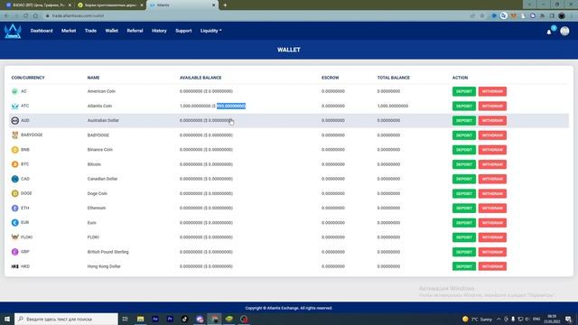Bookmark this page with star icon
Viewport: 578px width, 325px height.
click(481, 16)
